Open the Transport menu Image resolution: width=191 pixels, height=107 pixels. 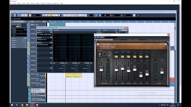(43, 3)
